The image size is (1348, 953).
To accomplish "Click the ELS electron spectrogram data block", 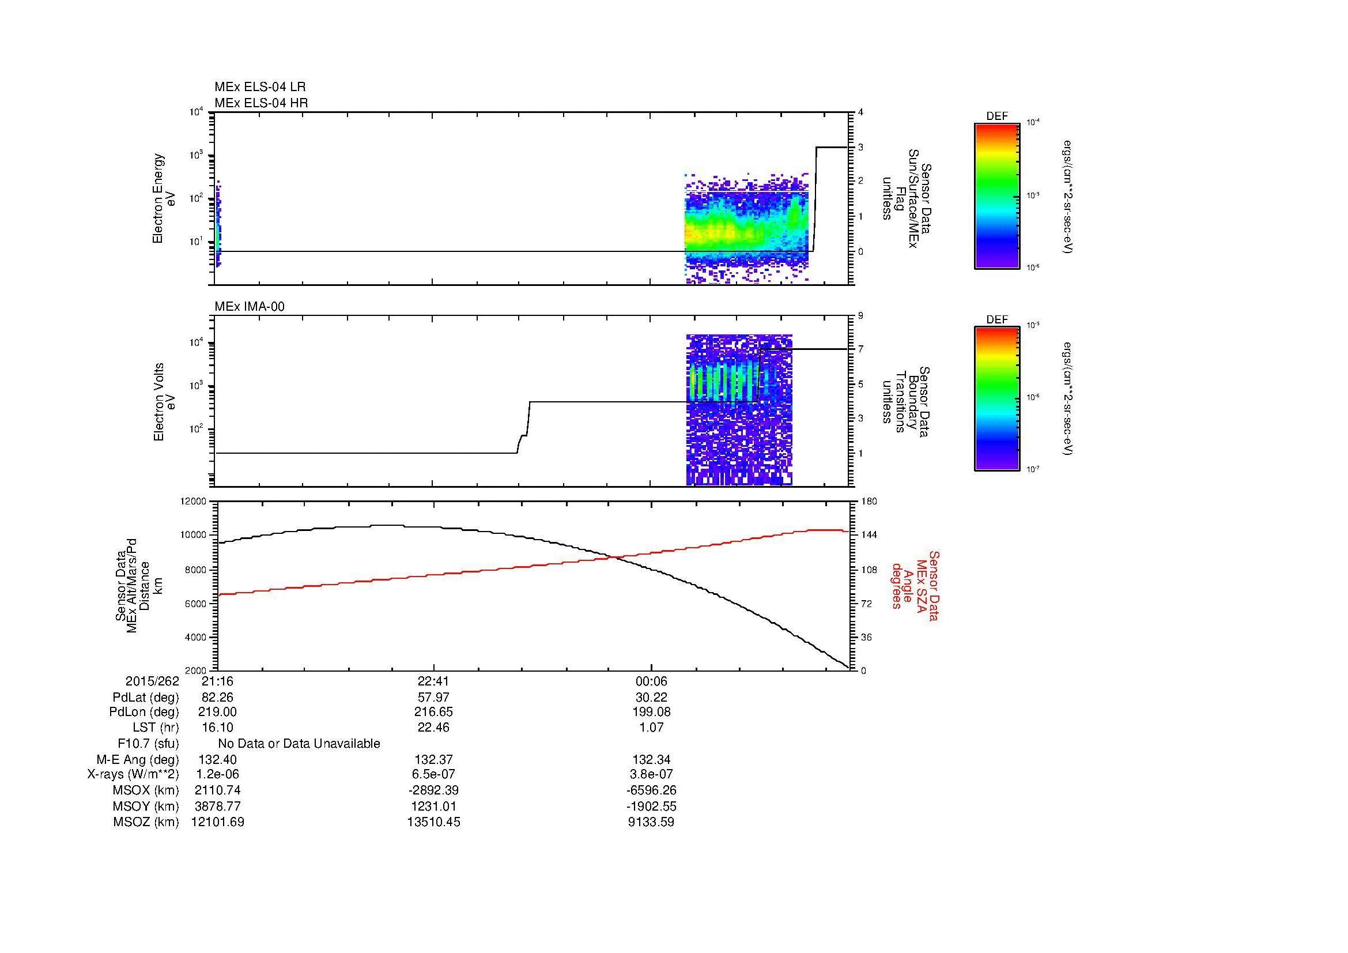I will click(x=746, y=228).
